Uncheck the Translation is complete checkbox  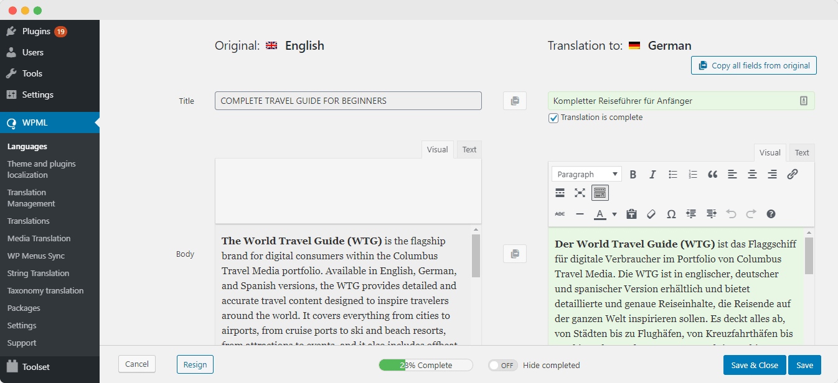click(553, 118)
